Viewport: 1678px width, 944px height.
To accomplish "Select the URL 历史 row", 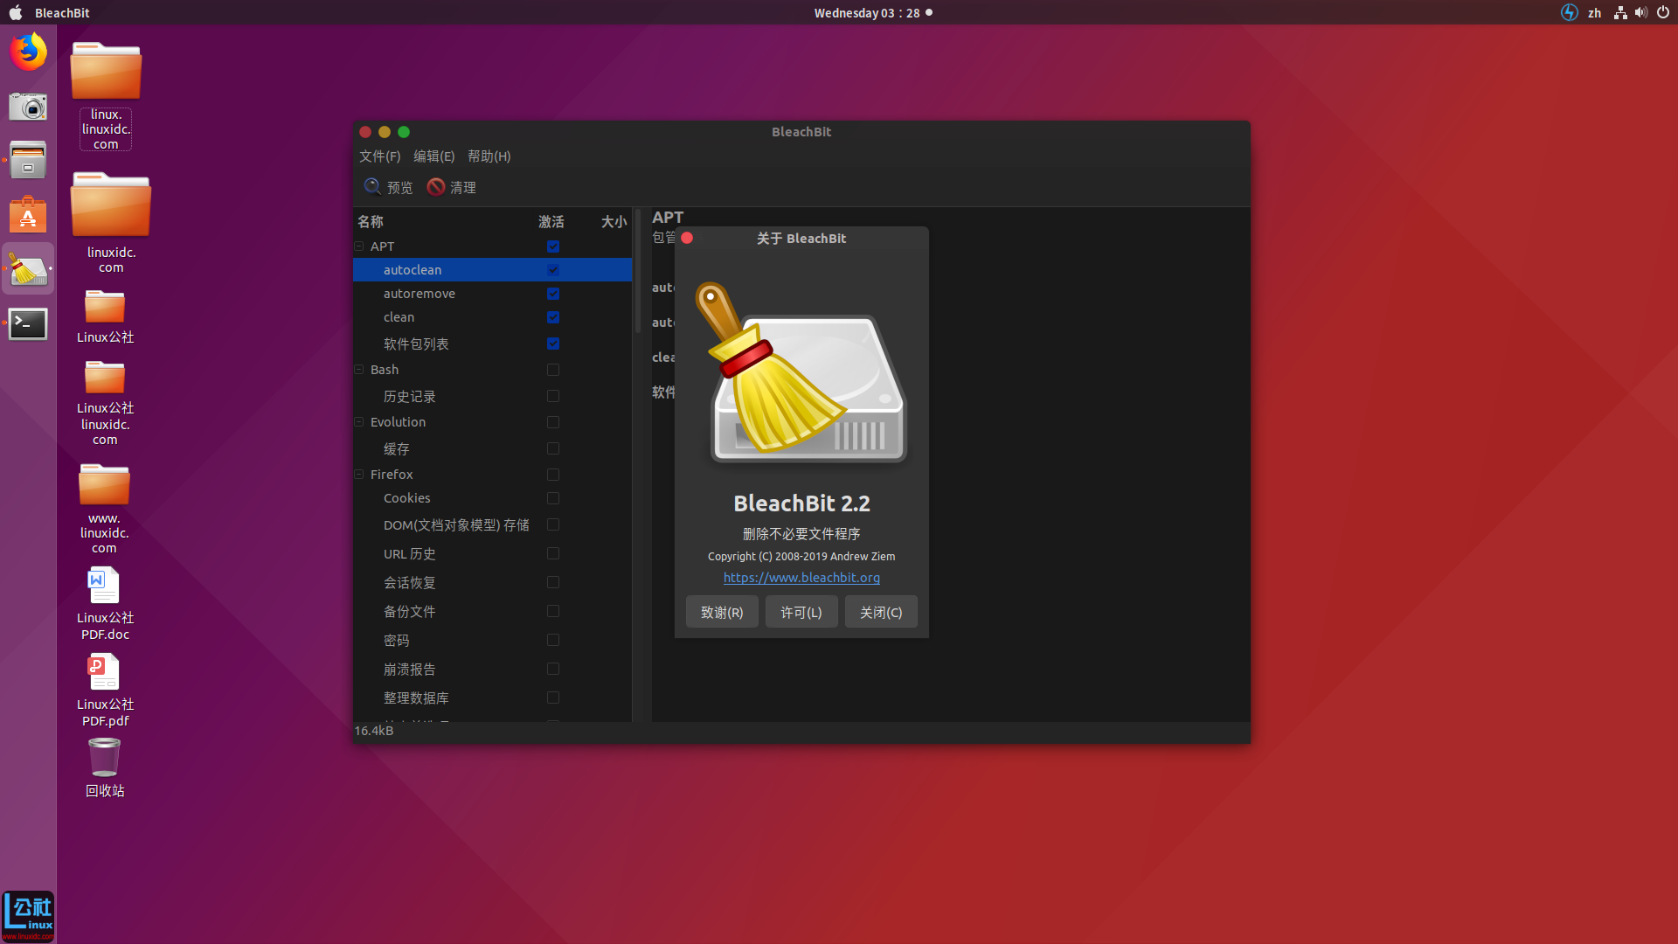I will click(x=492, y=553).
